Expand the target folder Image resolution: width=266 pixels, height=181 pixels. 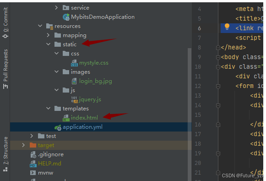[x=23, y=145]
